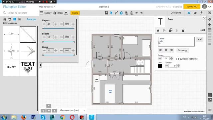Open the Миллиметры (mm) units dropdown
Screen dimensions: 213x120
(73, 110)
